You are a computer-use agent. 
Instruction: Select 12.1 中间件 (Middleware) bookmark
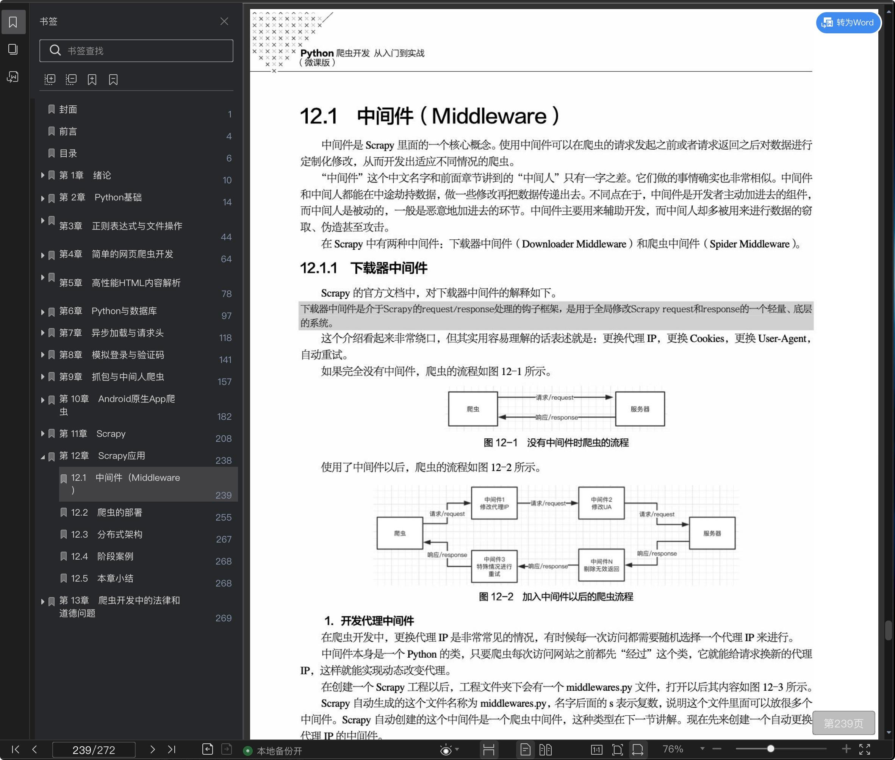[x=148, y=484]
